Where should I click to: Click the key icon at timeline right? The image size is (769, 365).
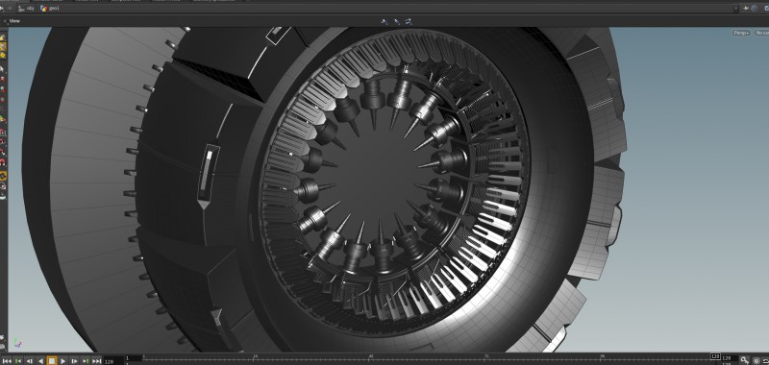pos(744,360)
